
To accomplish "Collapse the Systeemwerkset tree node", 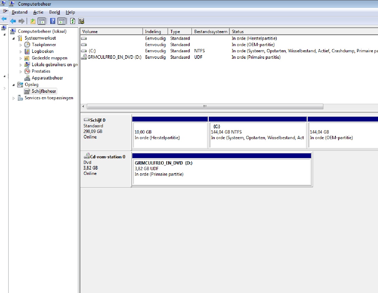I will pyautogui.click(x=14, y=38).
